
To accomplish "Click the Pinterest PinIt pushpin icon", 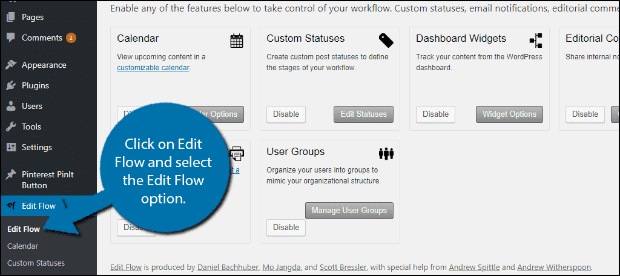I will [11, 174].
